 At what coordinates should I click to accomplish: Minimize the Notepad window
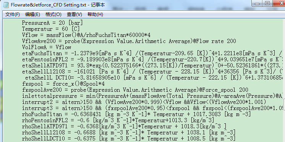point(257,3)
